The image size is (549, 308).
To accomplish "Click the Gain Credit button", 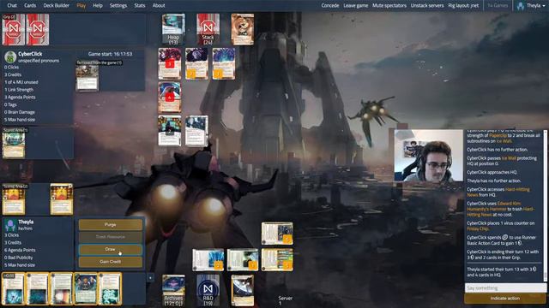I will point(111,262).
